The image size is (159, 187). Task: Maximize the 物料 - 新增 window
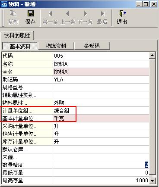coord(146,4)
